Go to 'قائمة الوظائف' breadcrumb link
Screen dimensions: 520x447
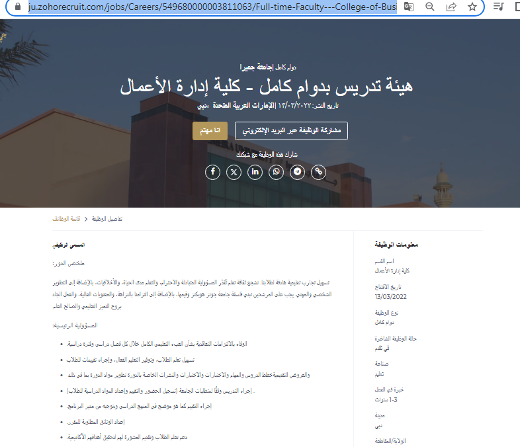66,218
